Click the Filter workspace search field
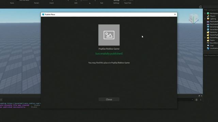Image resolution: width=218 pixels, height=122 pixels. coord(211,10)
